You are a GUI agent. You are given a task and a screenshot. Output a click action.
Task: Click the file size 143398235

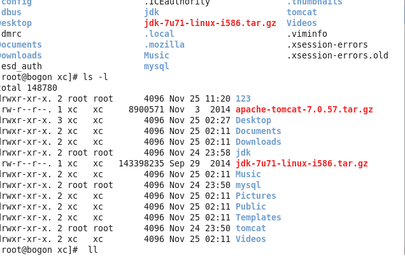coord(141,163)
